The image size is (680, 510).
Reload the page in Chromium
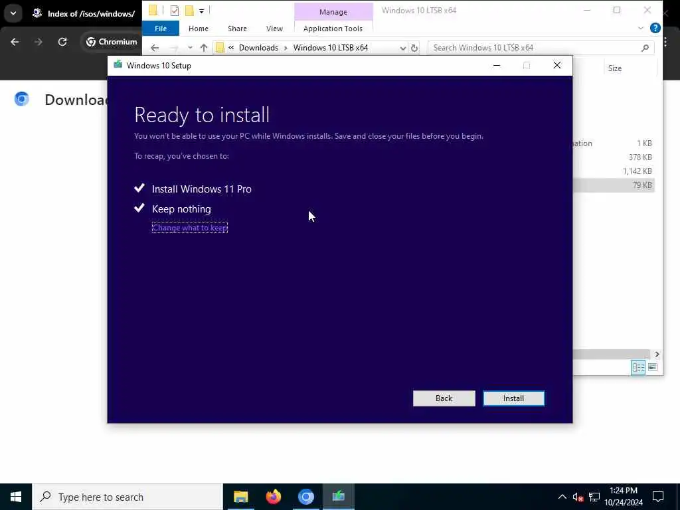click(x=62, y=42)
